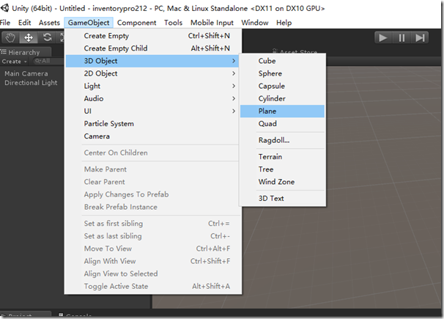Switch to the Asset Store tab
Screen dimensions: 444x319
[x=295, y=51]
